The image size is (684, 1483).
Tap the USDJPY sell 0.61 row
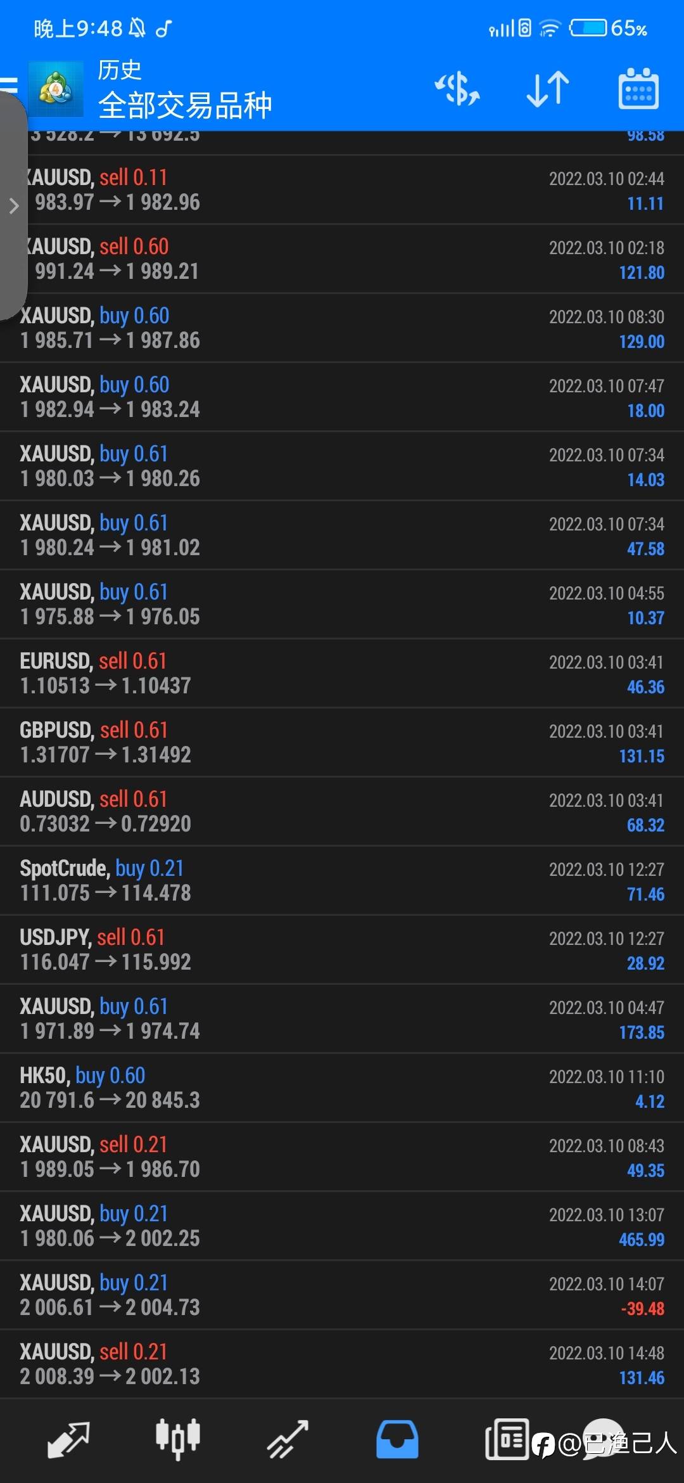pos(342,949)
